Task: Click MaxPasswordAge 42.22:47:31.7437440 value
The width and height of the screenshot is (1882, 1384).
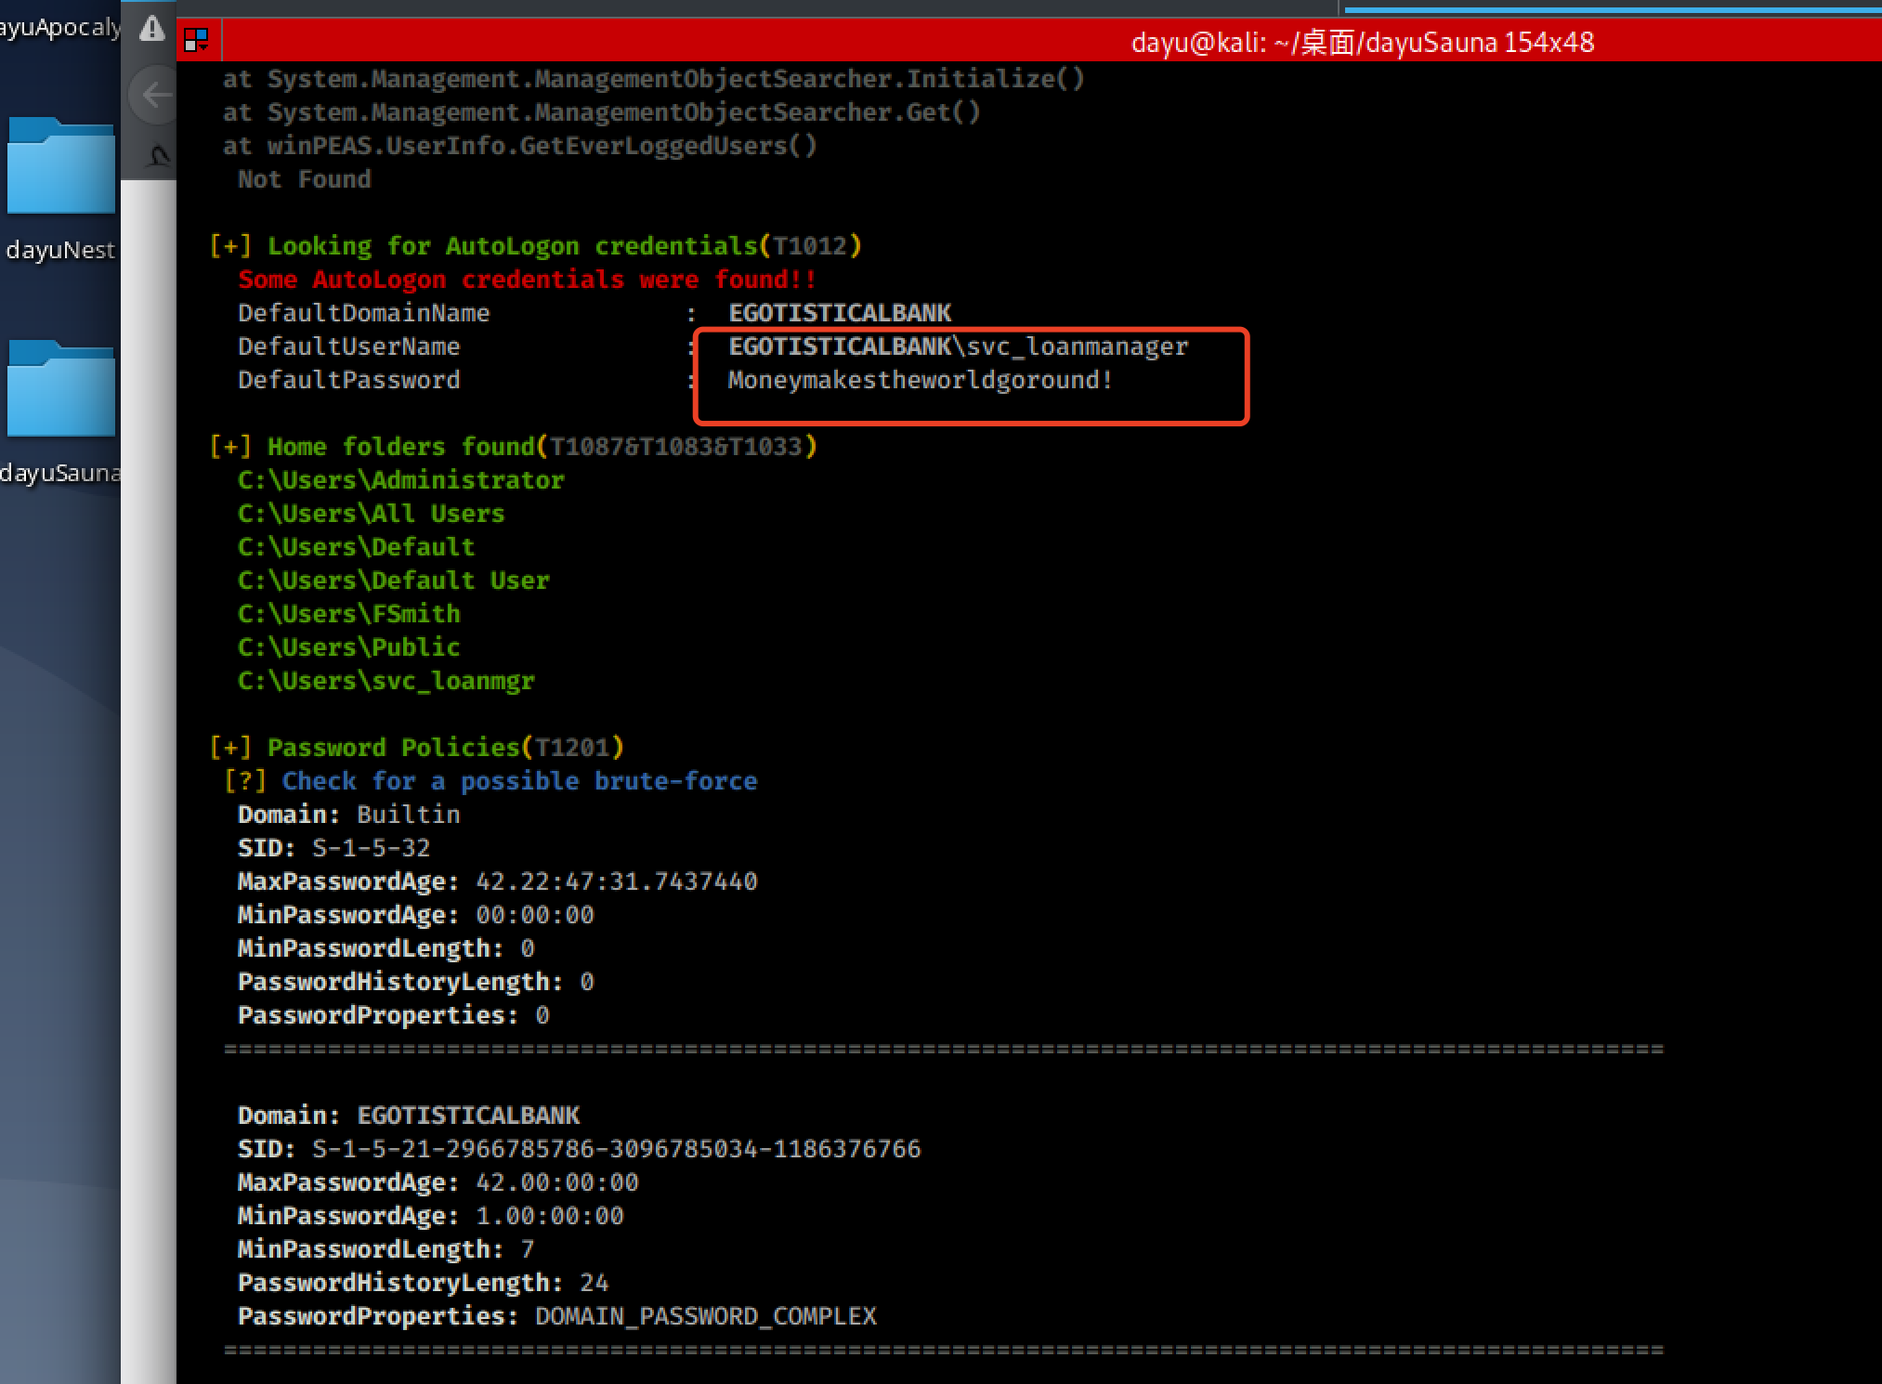Action: 616,881
